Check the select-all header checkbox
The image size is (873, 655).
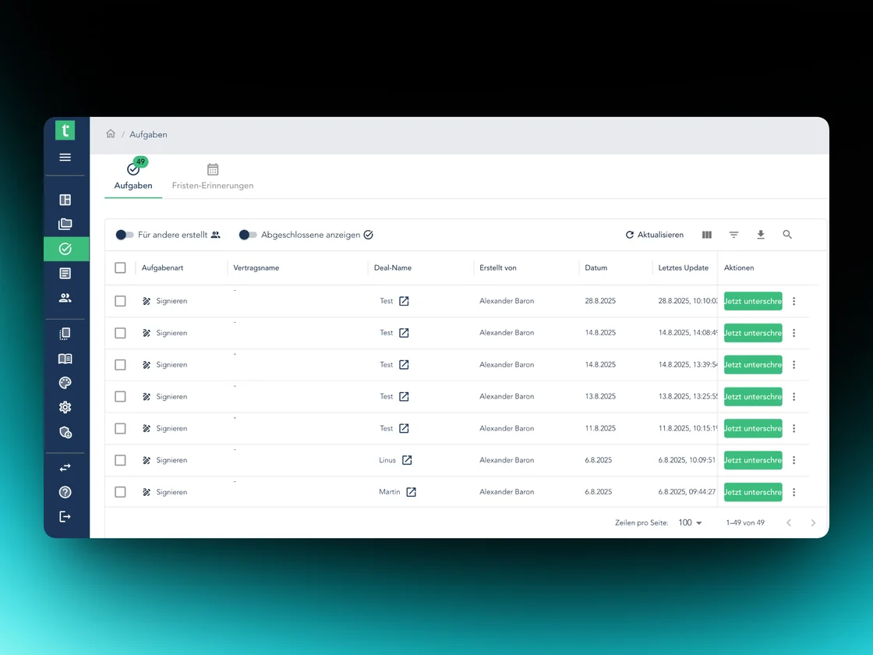[120, 268]
